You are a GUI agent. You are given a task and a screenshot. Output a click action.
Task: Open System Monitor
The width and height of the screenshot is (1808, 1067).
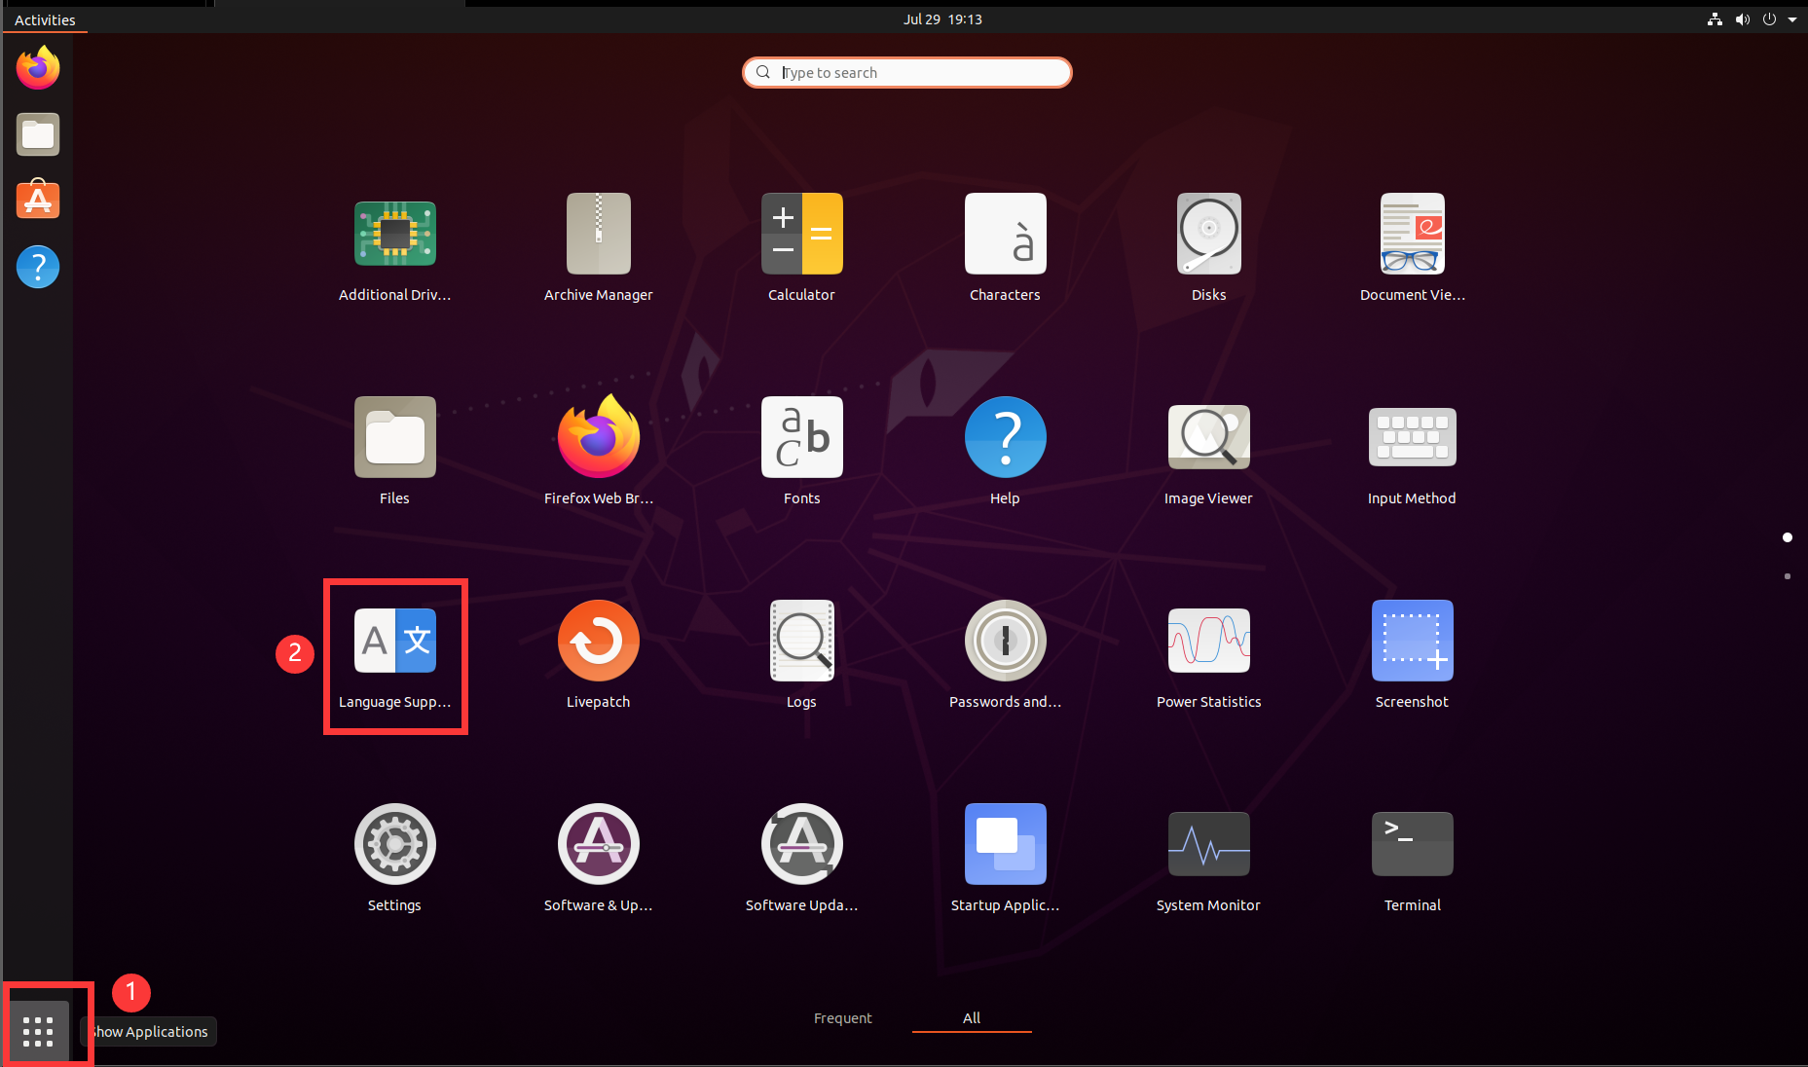1207,857
